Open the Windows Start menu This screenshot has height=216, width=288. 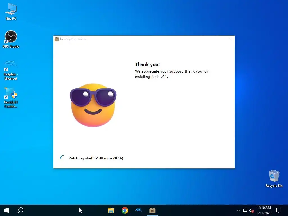(x=7, y=210)
